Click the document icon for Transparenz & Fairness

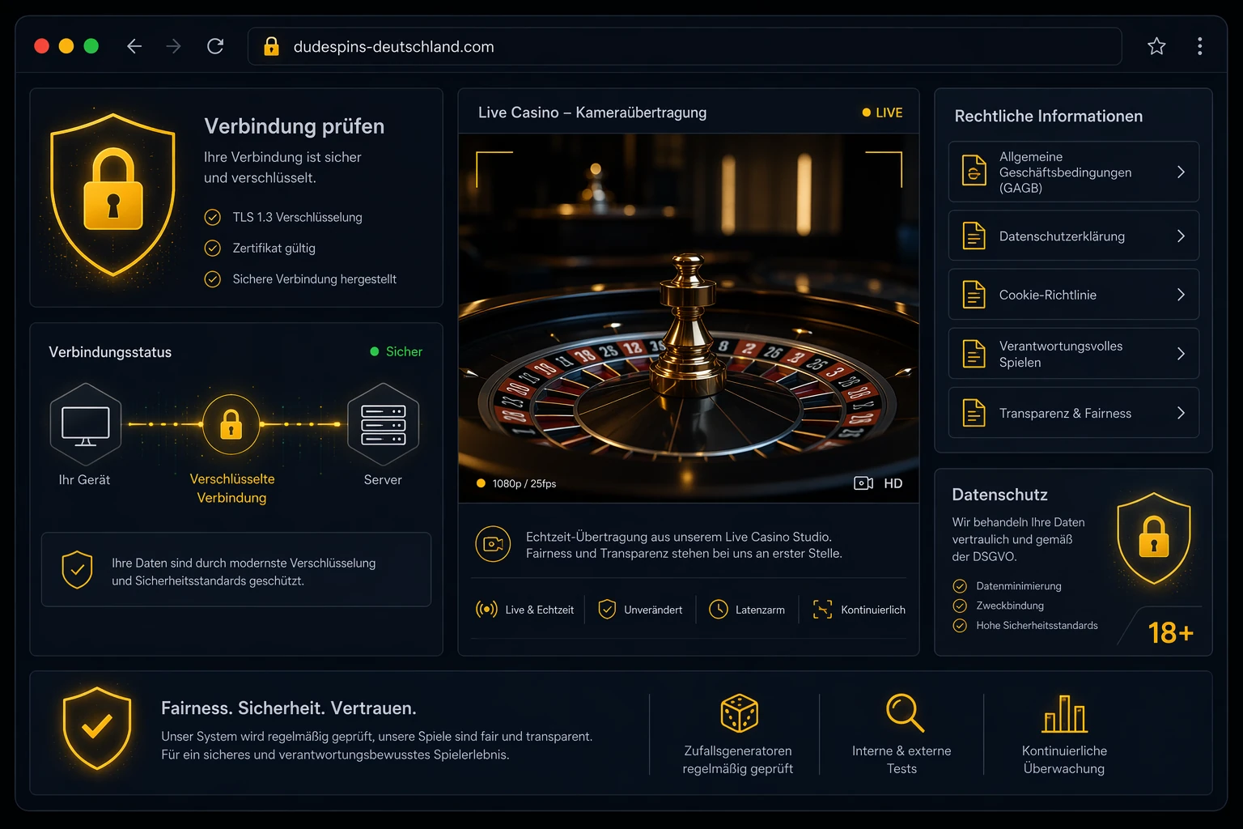pyautogui.click(x=974, y=413)
